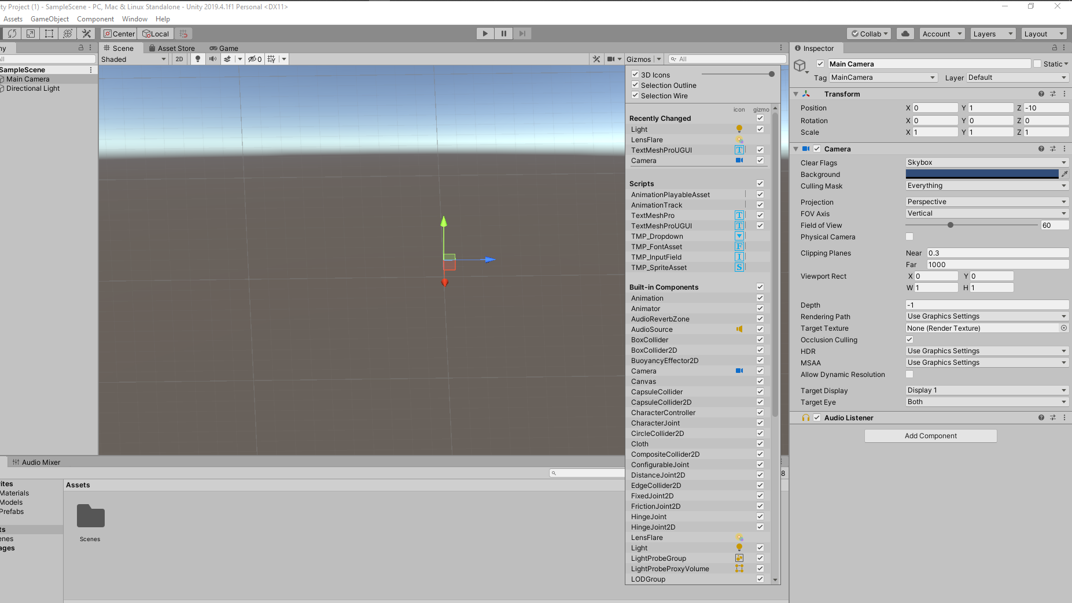
Task: Open the Window menu
Action: pos(135,19)
